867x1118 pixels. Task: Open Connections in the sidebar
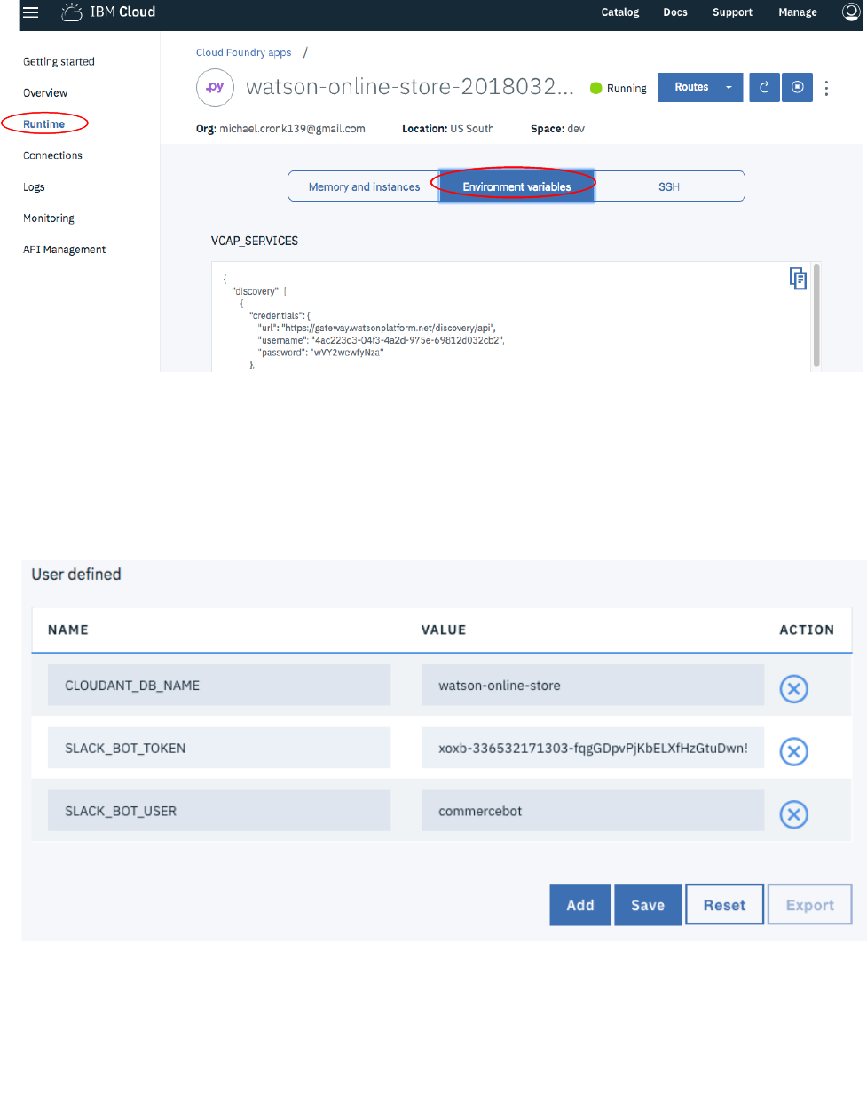[52, 155]
